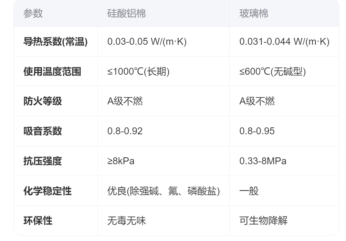Select the 使用温度范围 row label
Viewport: 346px width, 241px height.
click(52, 72)
